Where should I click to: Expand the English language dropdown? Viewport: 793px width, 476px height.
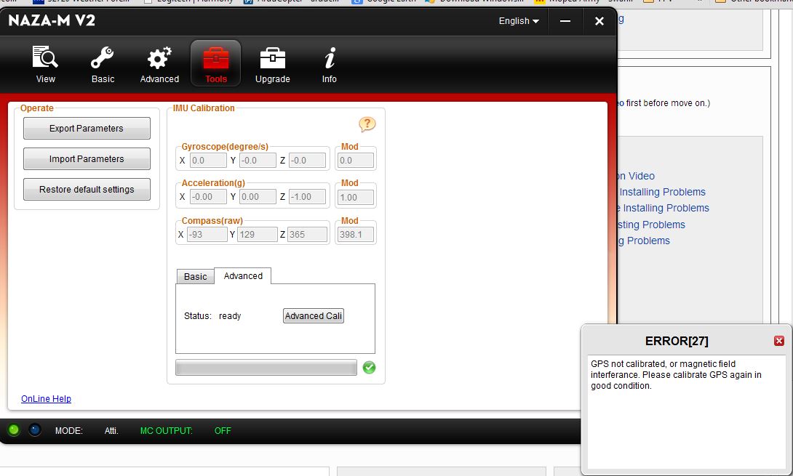coord(519,21)
